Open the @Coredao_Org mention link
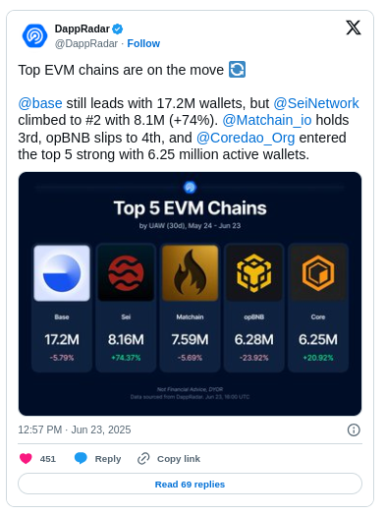The height and width of the screenshot is (515, 385). coord(246,138)
